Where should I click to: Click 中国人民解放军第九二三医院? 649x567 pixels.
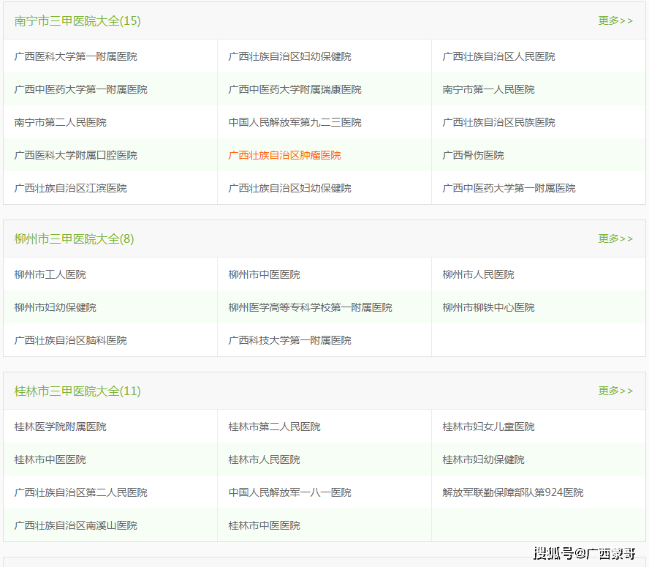click(295, 122)
